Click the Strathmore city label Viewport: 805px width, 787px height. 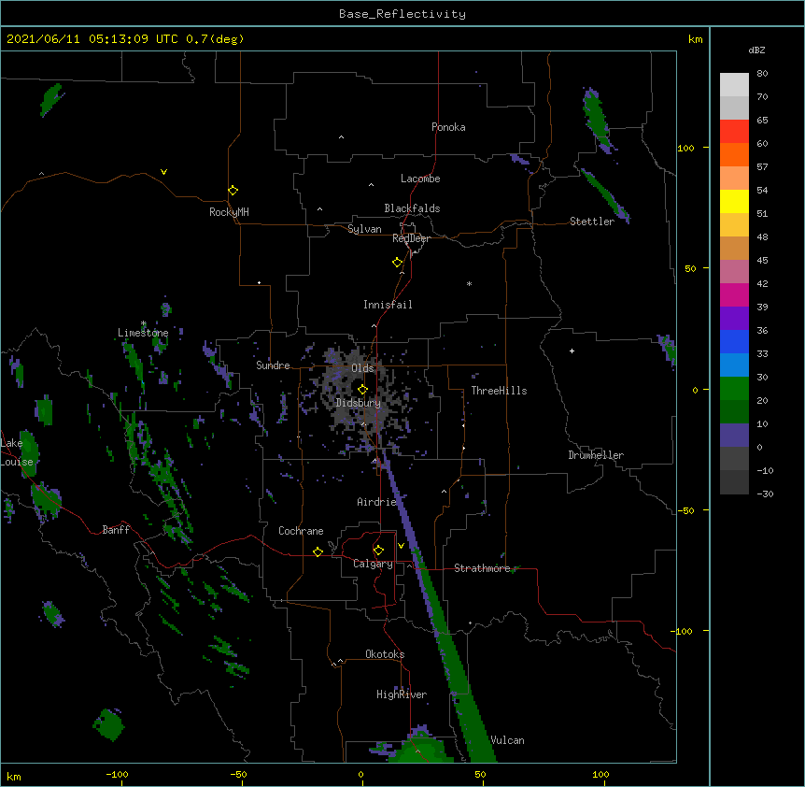pos(482,568)
